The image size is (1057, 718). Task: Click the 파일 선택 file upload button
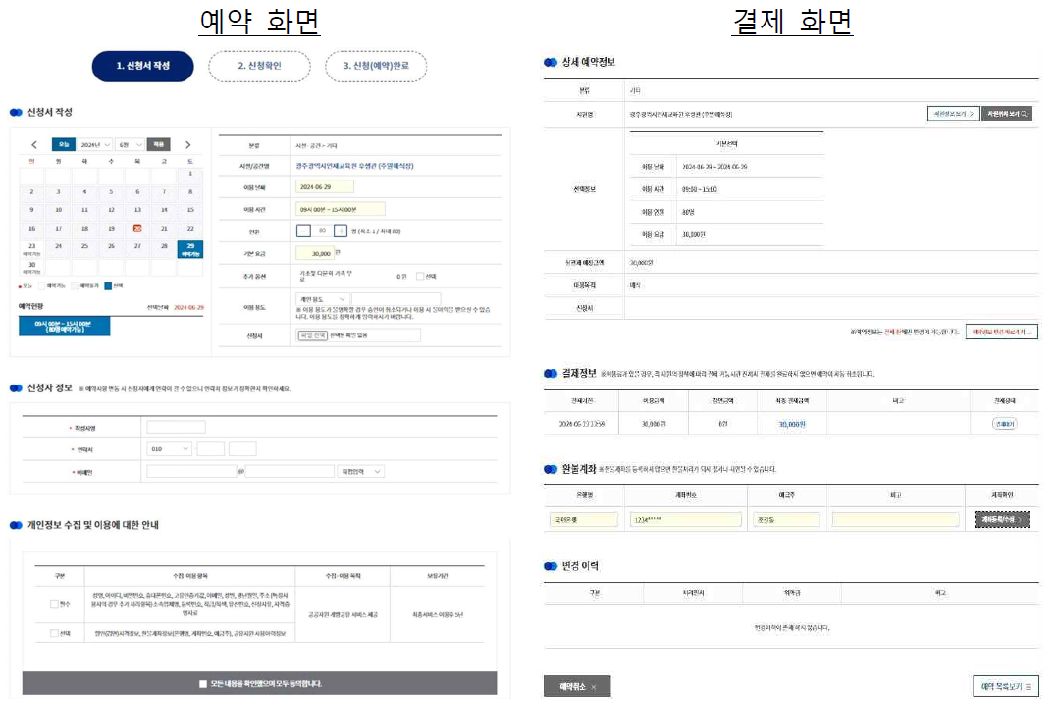(313, 335)
